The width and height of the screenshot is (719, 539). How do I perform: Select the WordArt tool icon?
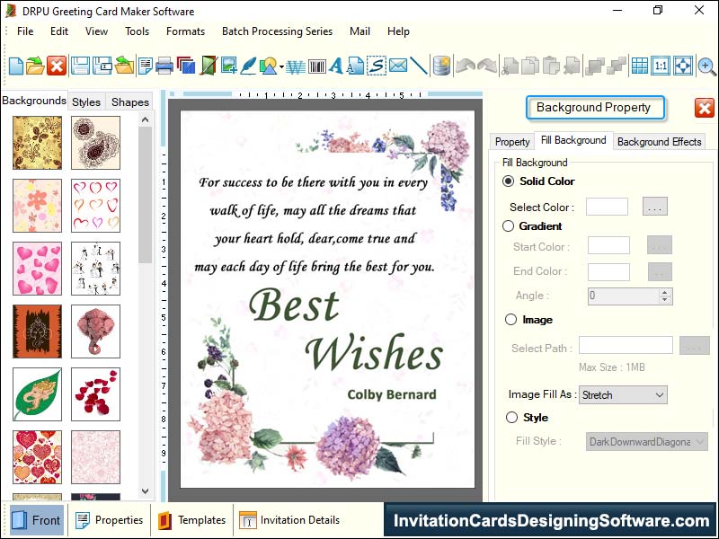click(295, 66)
